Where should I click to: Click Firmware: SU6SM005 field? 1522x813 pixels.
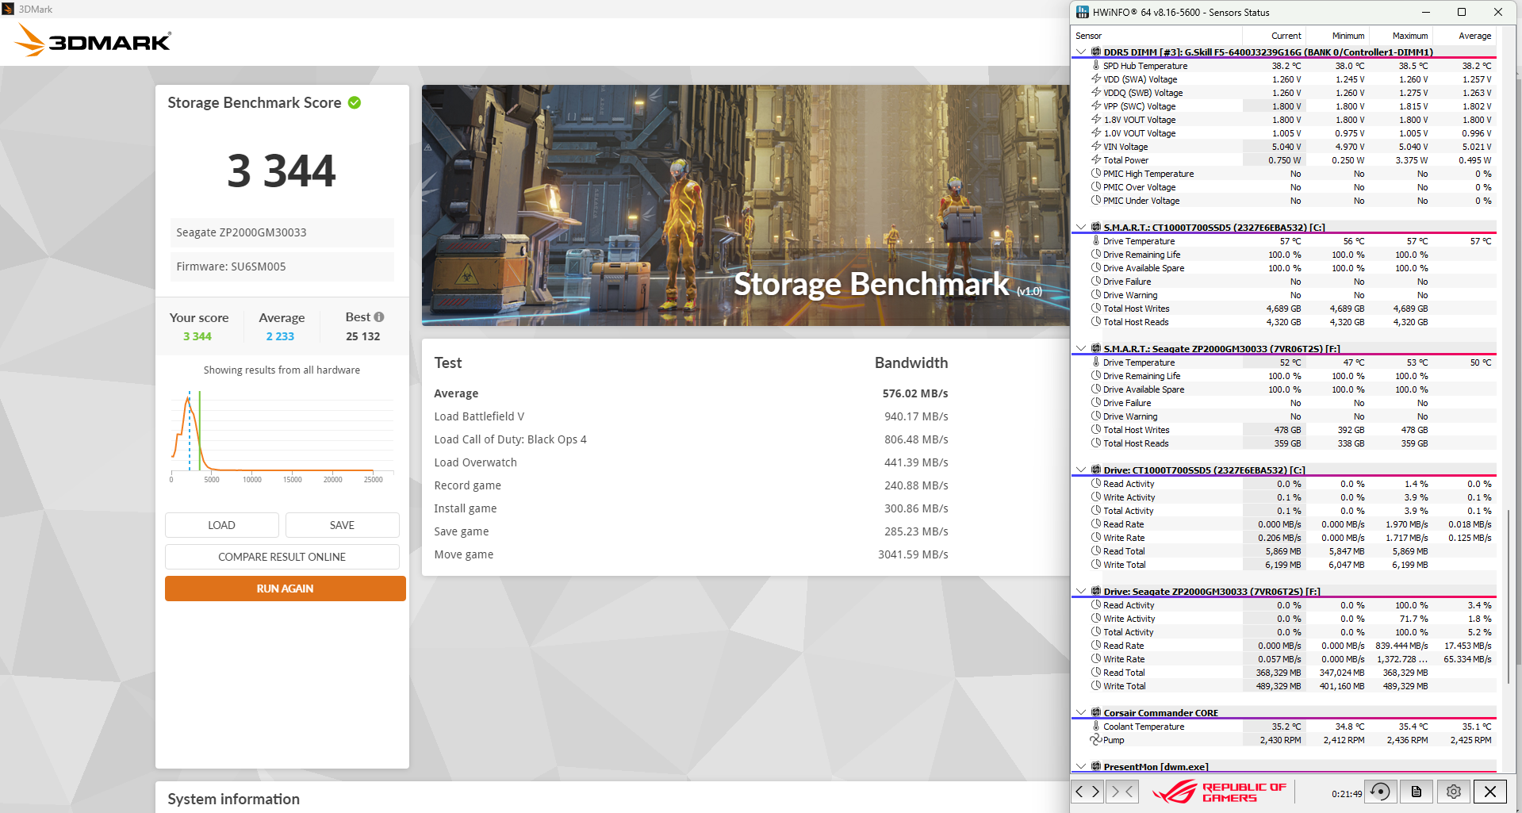(282, 267)
